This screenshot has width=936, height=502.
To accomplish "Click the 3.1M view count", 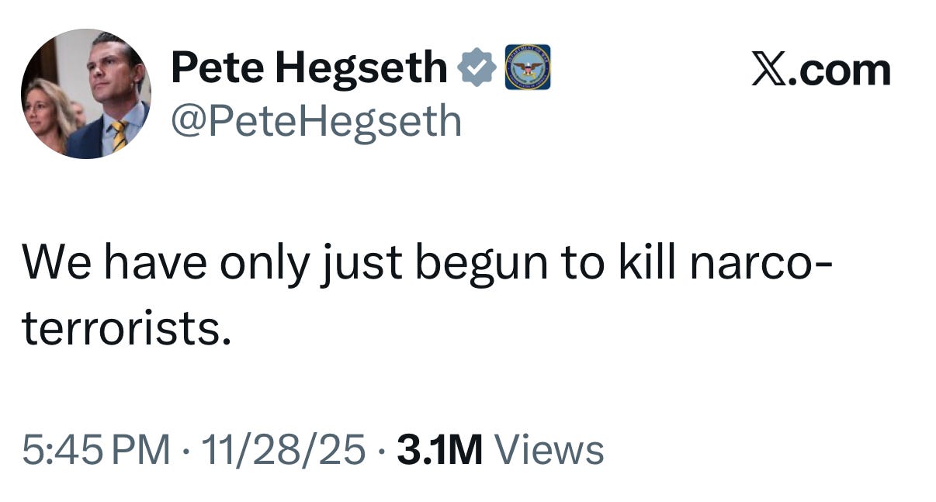I will pyautogui.click(x=439, y=450).
